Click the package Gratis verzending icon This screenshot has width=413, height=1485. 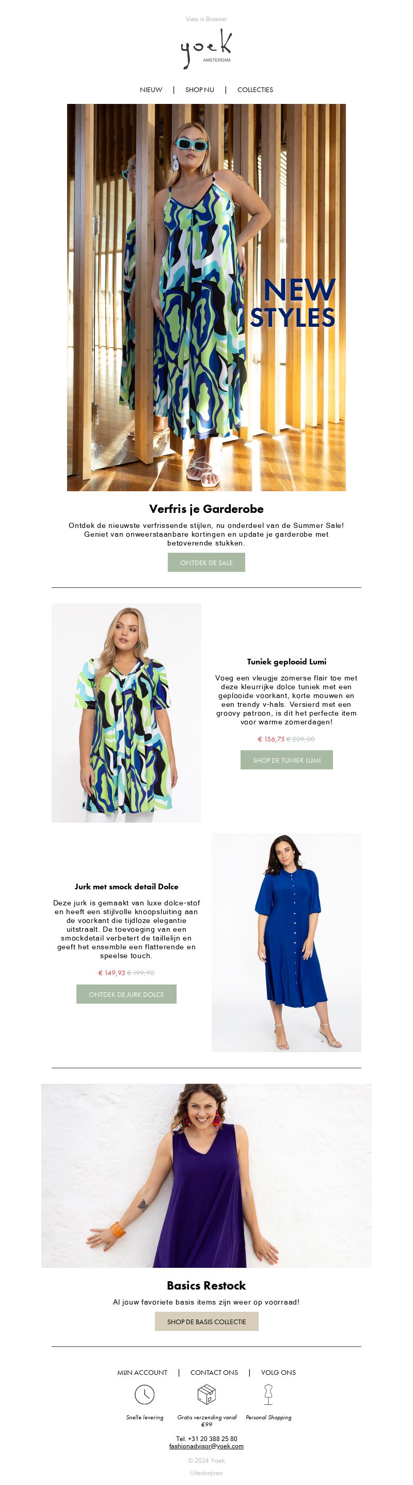click(206, 1395)
